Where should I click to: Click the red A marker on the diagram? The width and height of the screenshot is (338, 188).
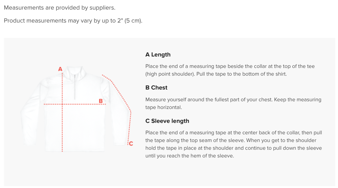click(x=60, y=69)
